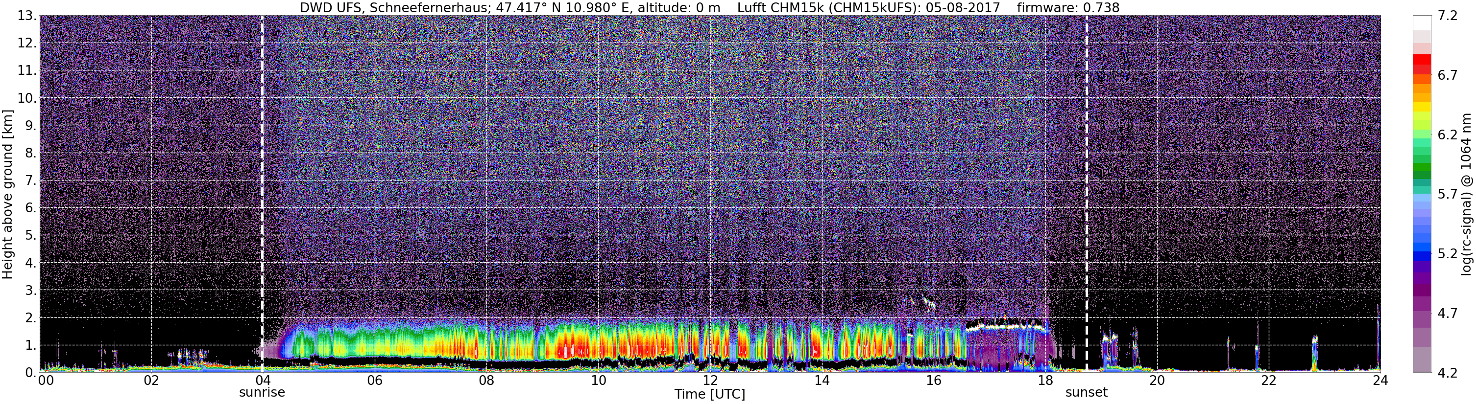This screenshot has height=404, width=1476.
Task: Click the red band of the colorbar
Action: tap(1422, 60)
